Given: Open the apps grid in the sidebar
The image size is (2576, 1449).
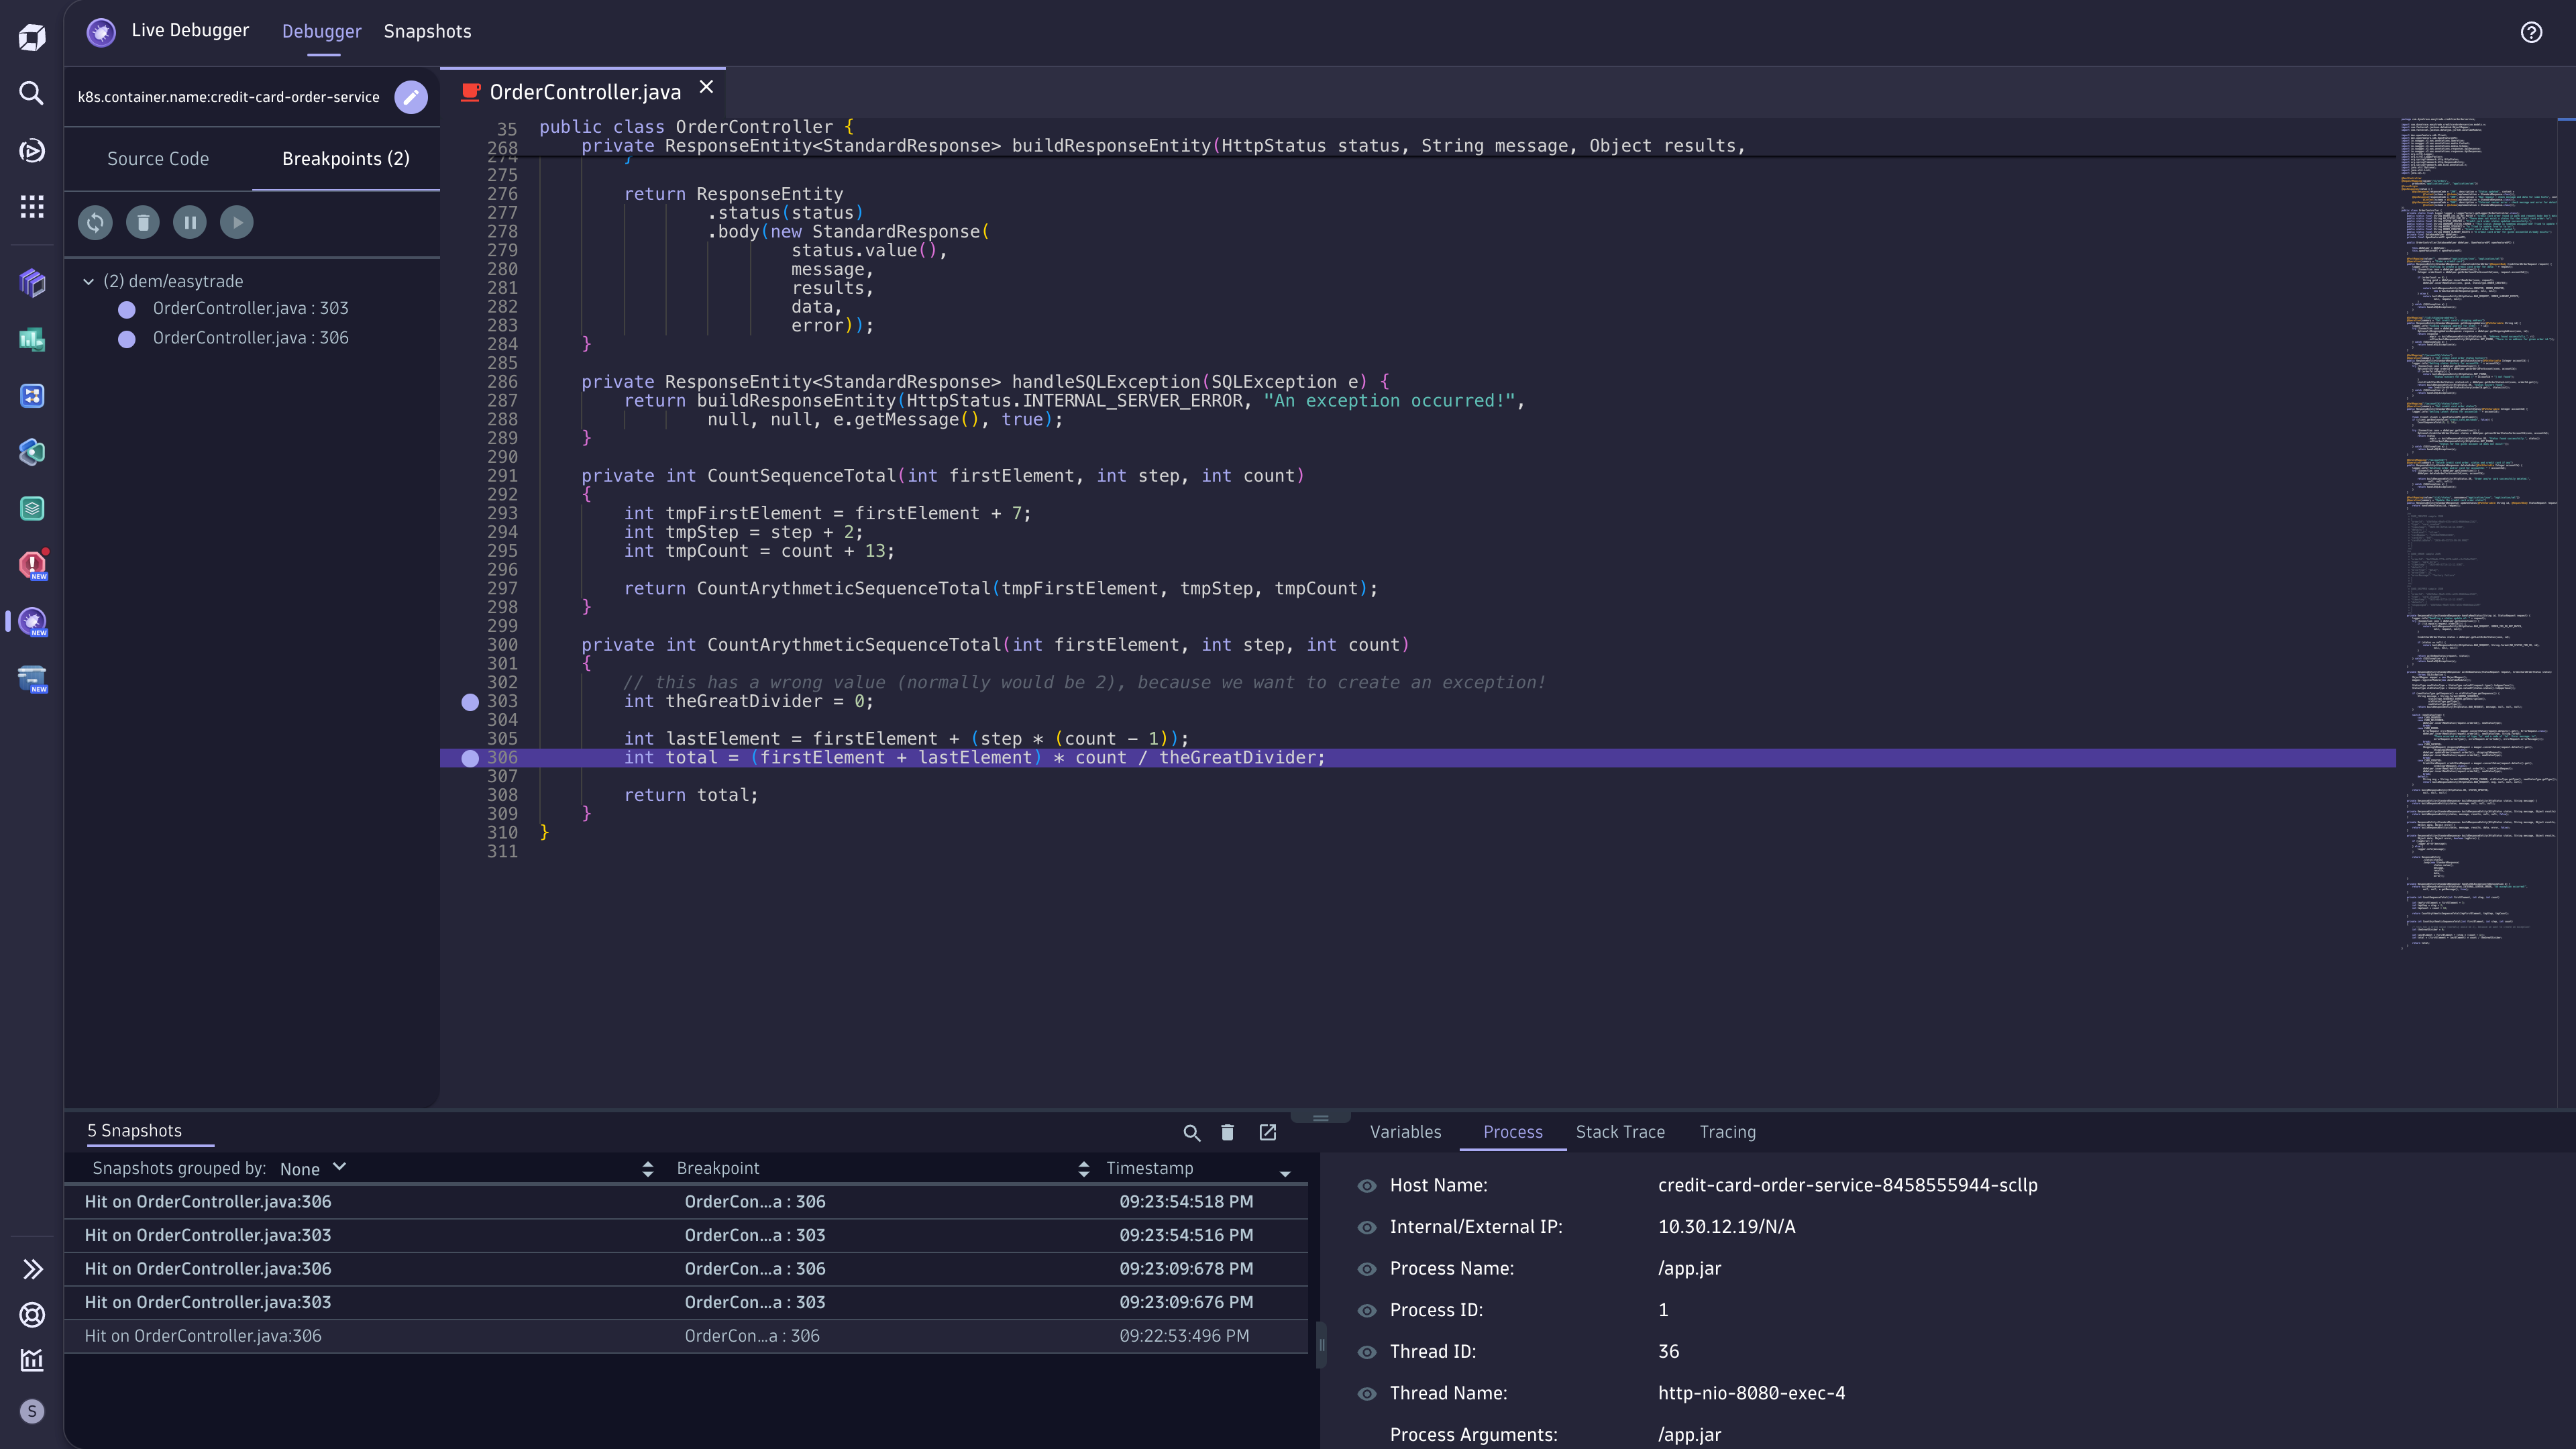Looking at the screenshot, I should (31, 207).
